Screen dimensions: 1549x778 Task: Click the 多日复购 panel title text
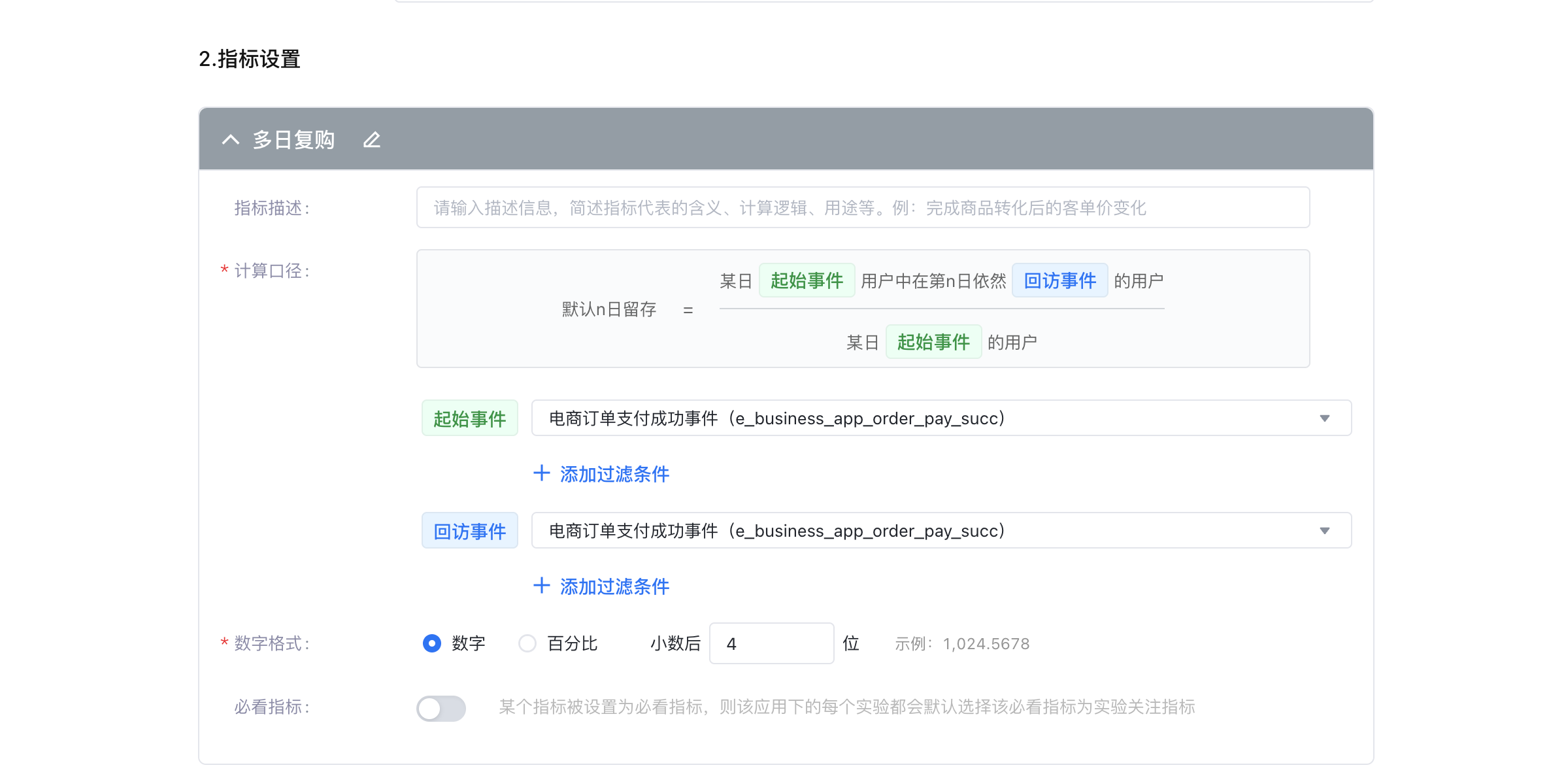tap(294, 140)
